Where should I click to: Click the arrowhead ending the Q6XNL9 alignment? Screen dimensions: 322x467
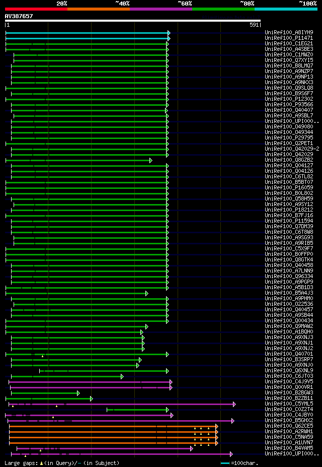[x=168, y=371]
